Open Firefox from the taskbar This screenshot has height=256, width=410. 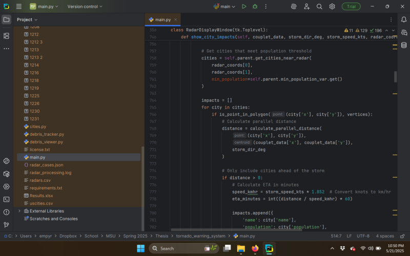(x=255, y=248)
